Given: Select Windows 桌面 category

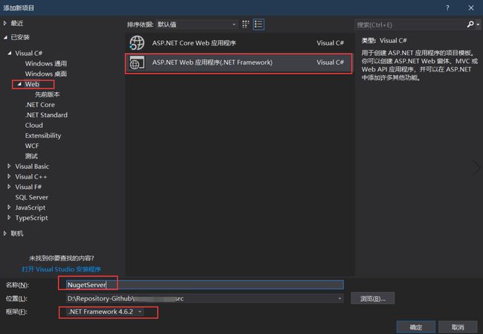Looking at the screenshot, I should [x=46, y=74].
